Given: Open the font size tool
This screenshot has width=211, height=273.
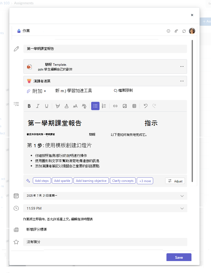Looking at the screenshot, I should (75, 106).
